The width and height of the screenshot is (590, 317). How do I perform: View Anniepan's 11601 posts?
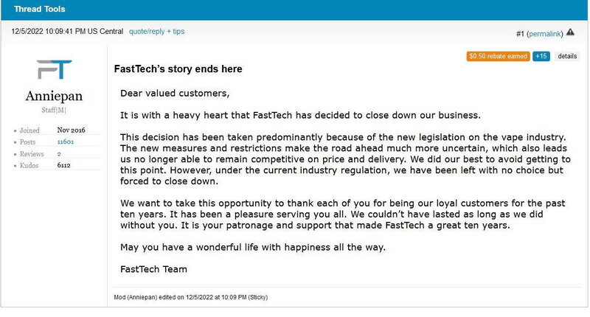pyautogui.click(x=66, y=142)
